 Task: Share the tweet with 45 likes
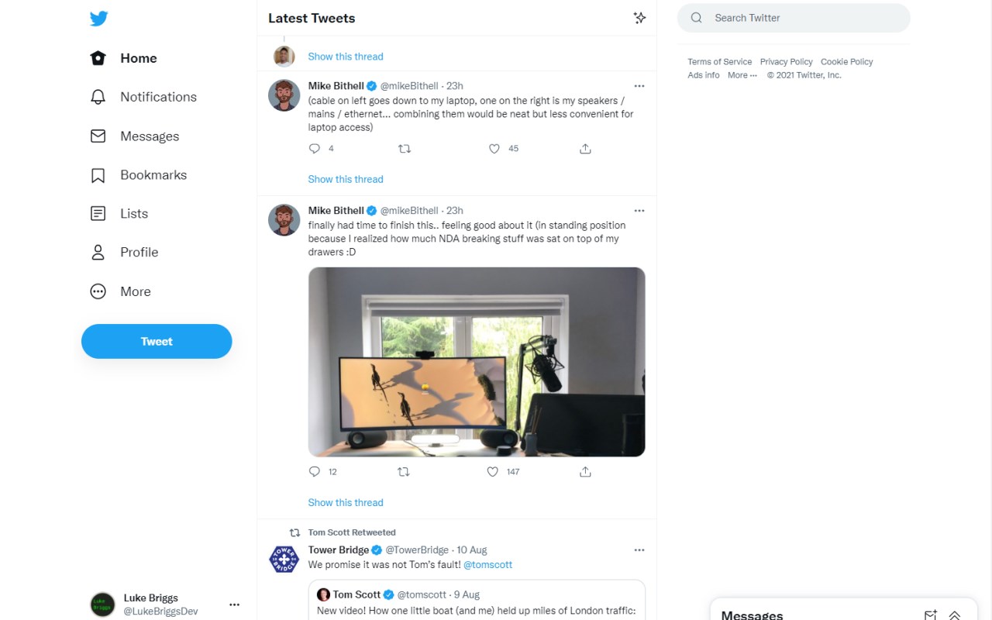point(585,149)
